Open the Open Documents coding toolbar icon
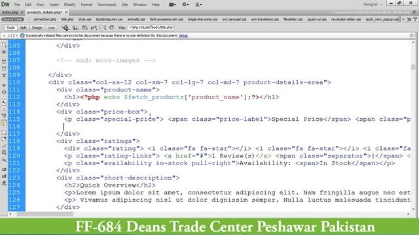The image size is (419, 235). point(4,45)
